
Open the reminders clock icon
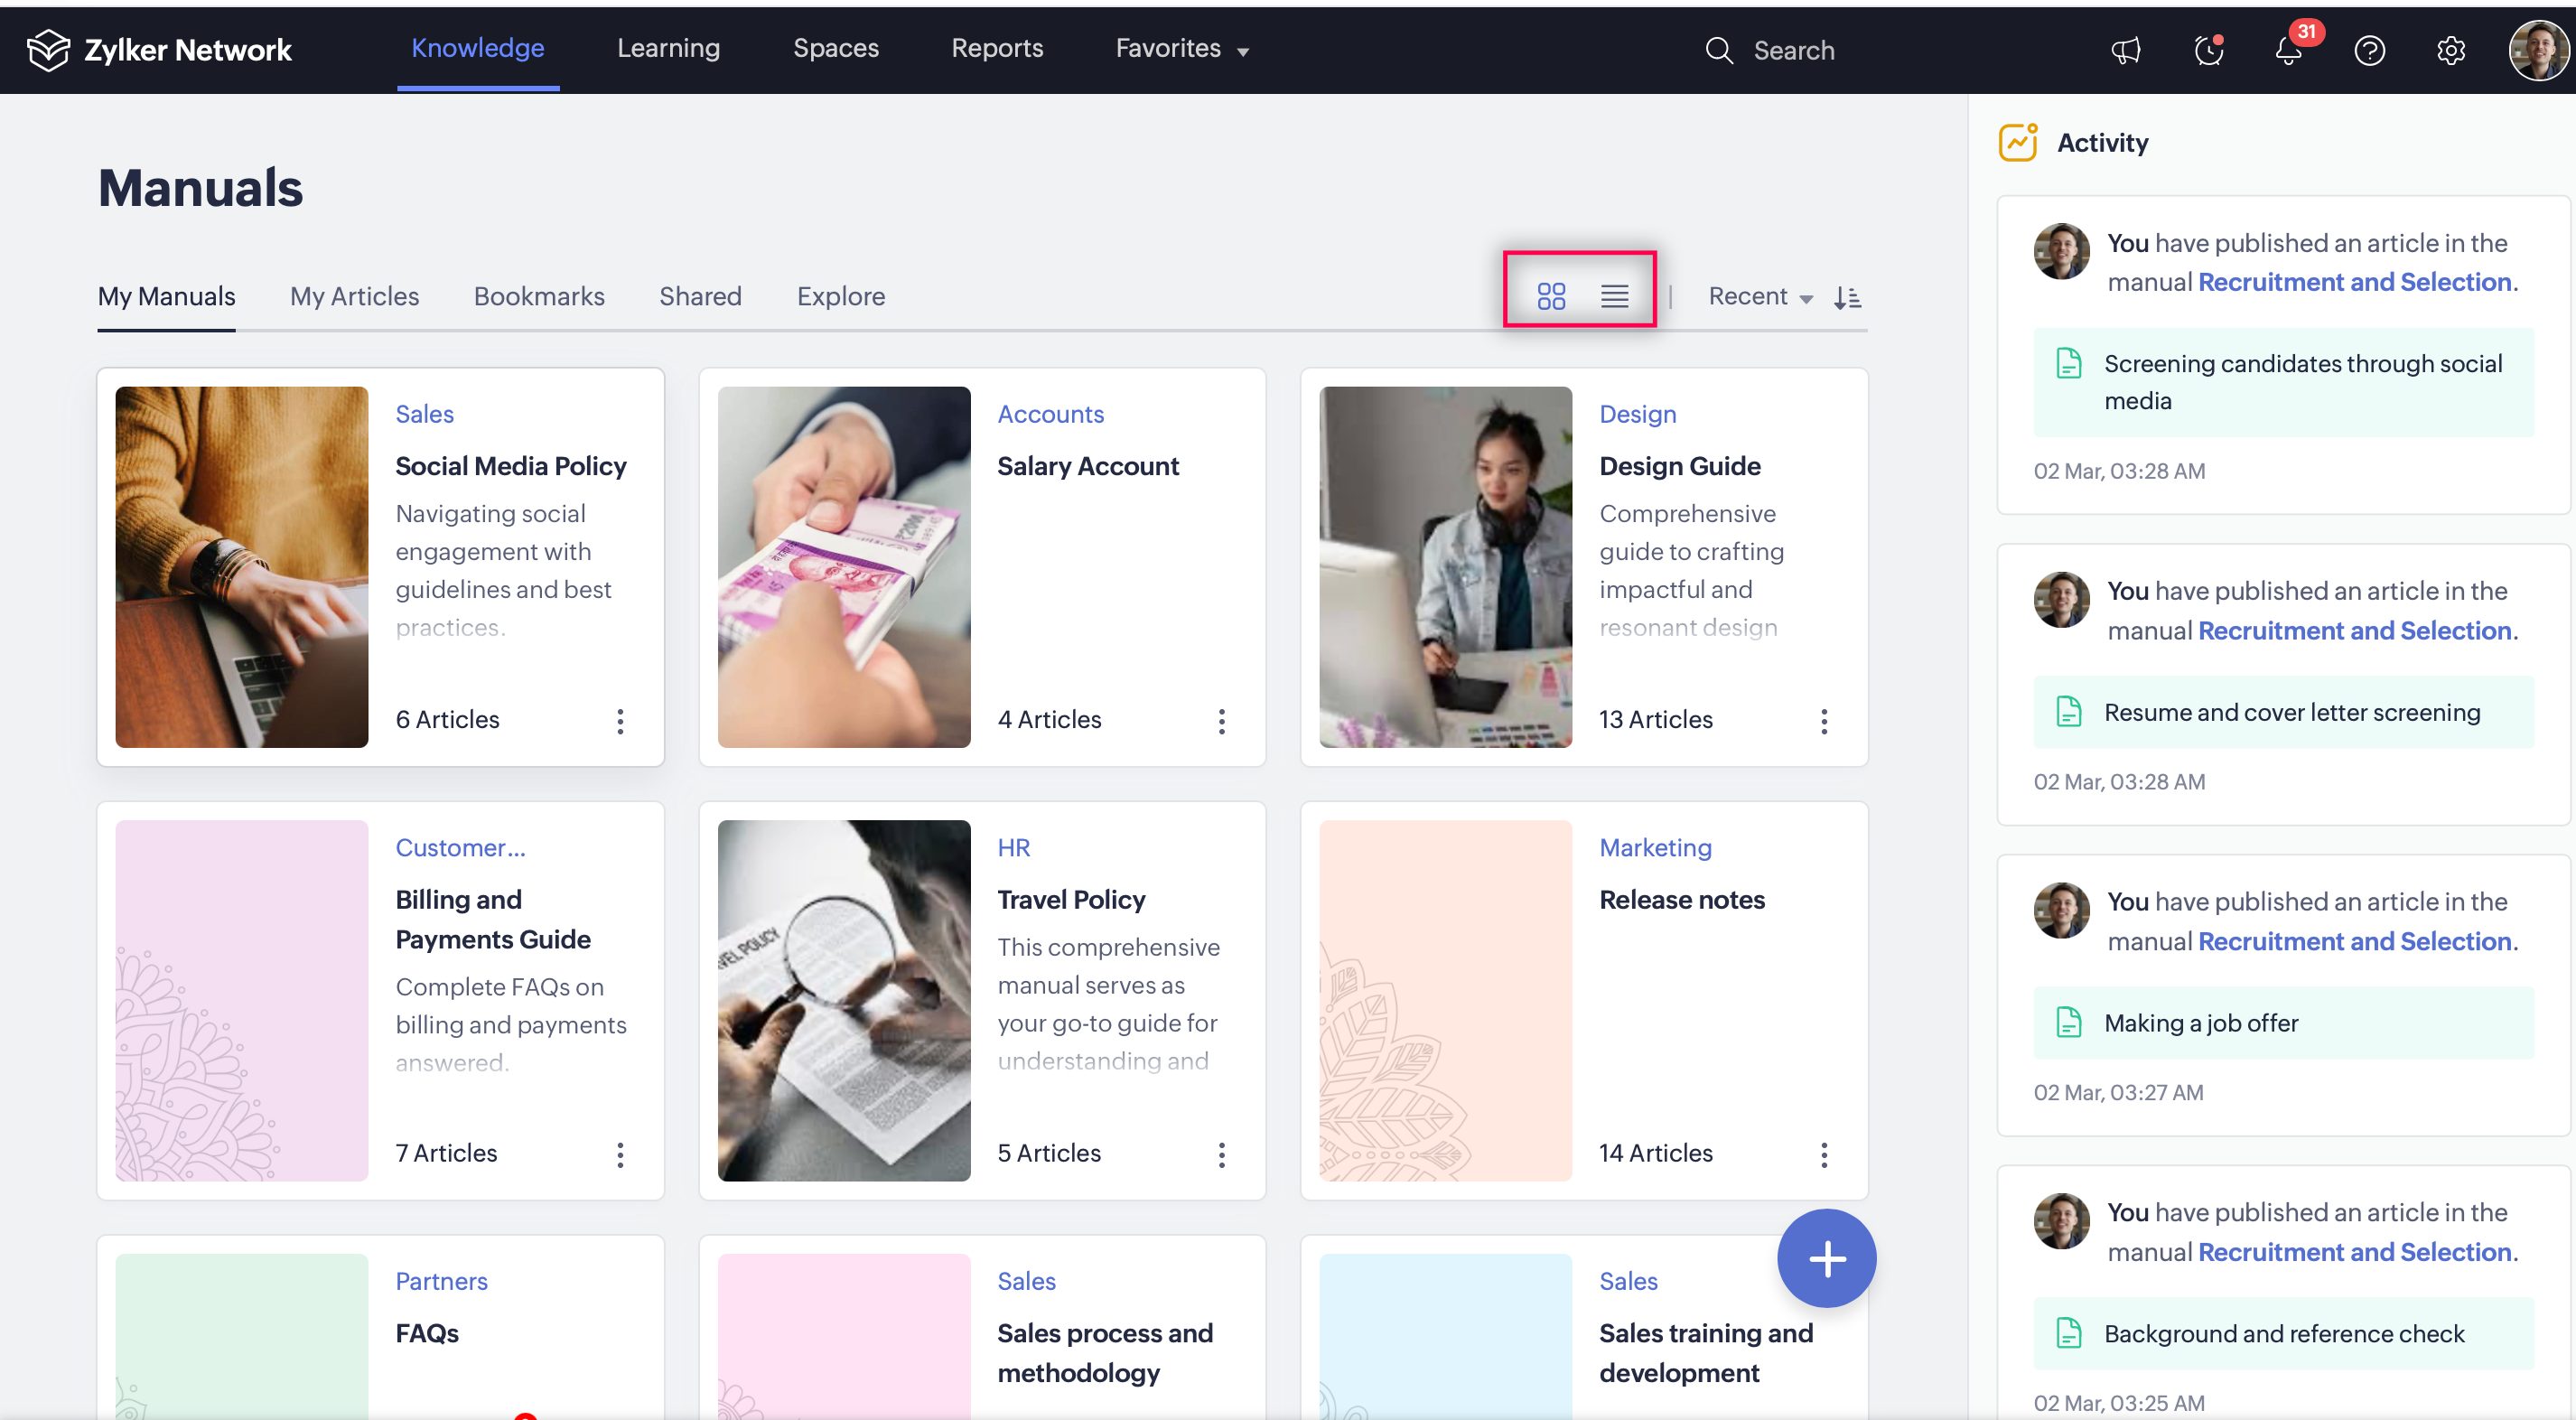pos(2208,50)
